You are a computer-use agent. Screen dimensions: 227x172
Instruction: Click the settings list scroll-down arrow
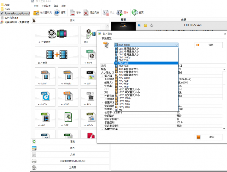point(224,129)
